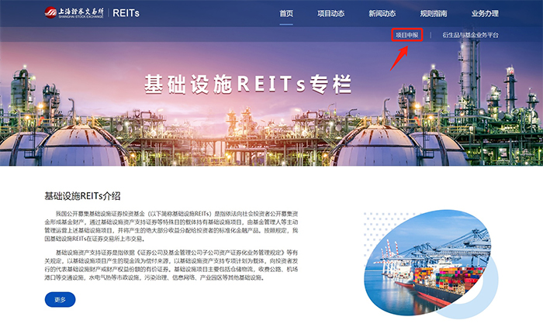The width and height of the screenshot is (543, 327).
Task: Click the 上海证券交易所 logo text
Action: pos(81,12)
